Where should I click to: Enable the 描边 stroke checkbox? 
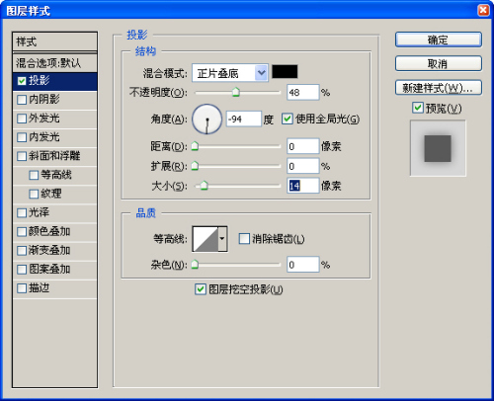pyautogui.click(x=22, y=288)
